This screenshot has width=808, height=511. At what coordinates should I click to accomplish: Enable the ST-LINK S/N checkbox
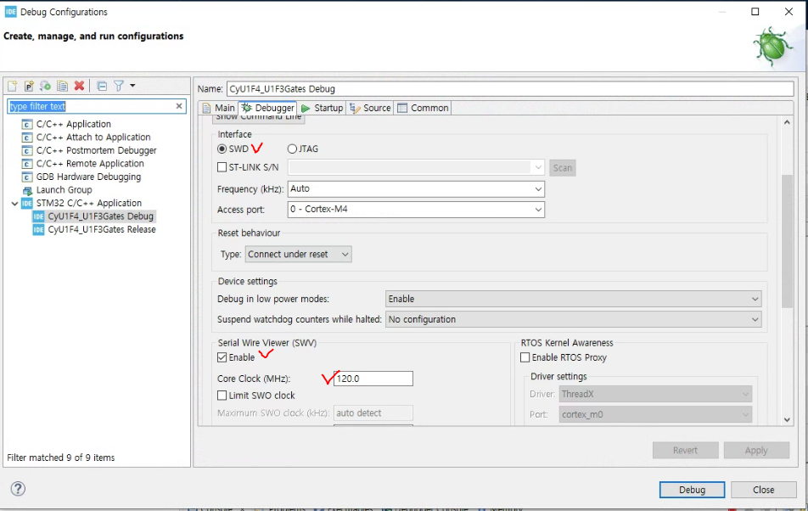point(222,167)
